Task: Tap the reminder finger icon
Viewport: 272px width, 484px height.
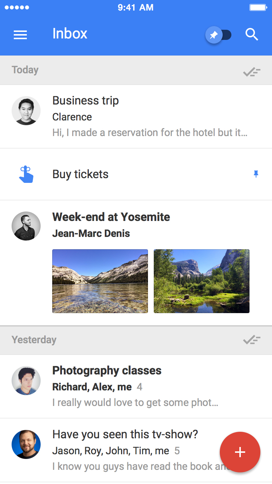Action: point(26,174)
